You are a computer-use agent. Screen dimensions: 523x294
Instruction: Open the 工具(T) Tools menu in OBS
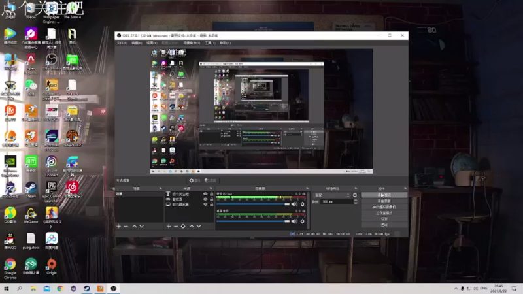tap(210, 43)
